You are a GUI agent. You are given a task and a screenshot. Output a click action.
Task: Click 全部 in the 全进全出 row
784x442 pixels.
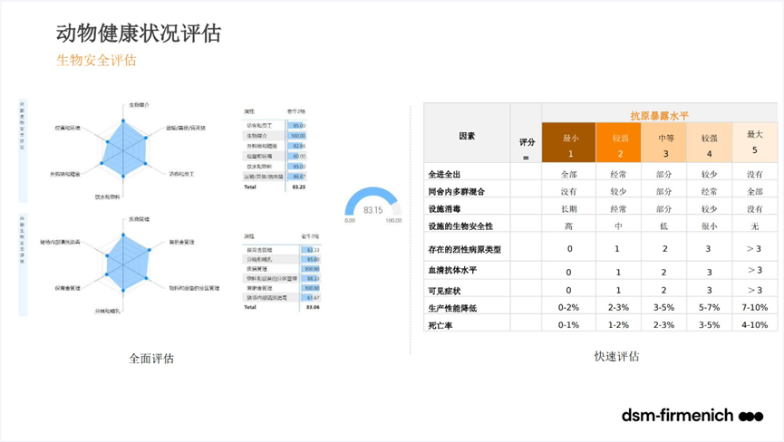click(568, 174)
